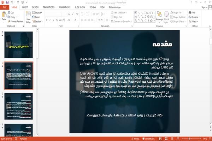212x141 pixels.
Task: Switch to the ANIMATIONS tab
Action: (x=65, y=7)
